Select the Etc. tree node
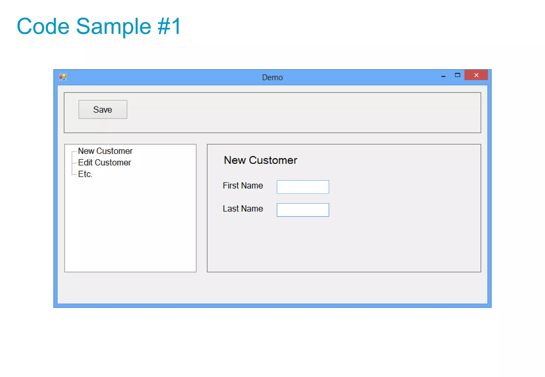The width and height of the screenshot is (545, 377). [85, 174]
